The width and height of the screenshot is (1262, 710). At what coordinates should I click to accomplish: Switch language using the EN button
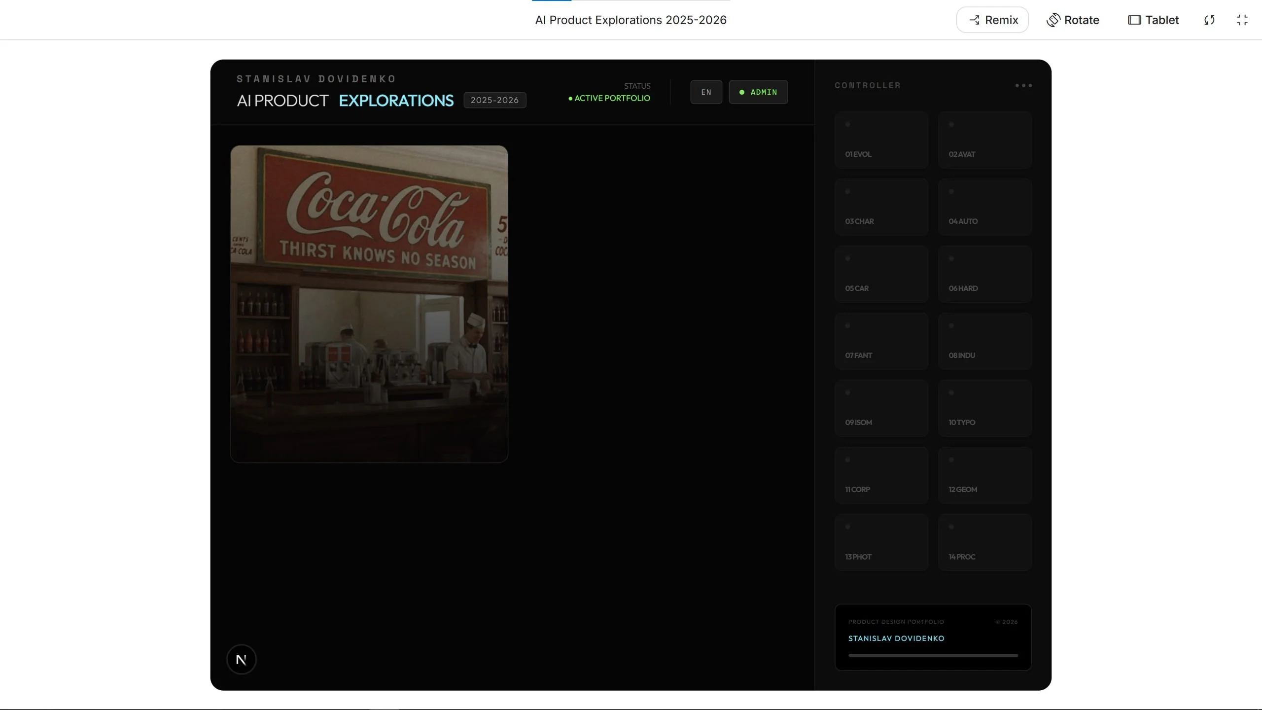point(706,92)
